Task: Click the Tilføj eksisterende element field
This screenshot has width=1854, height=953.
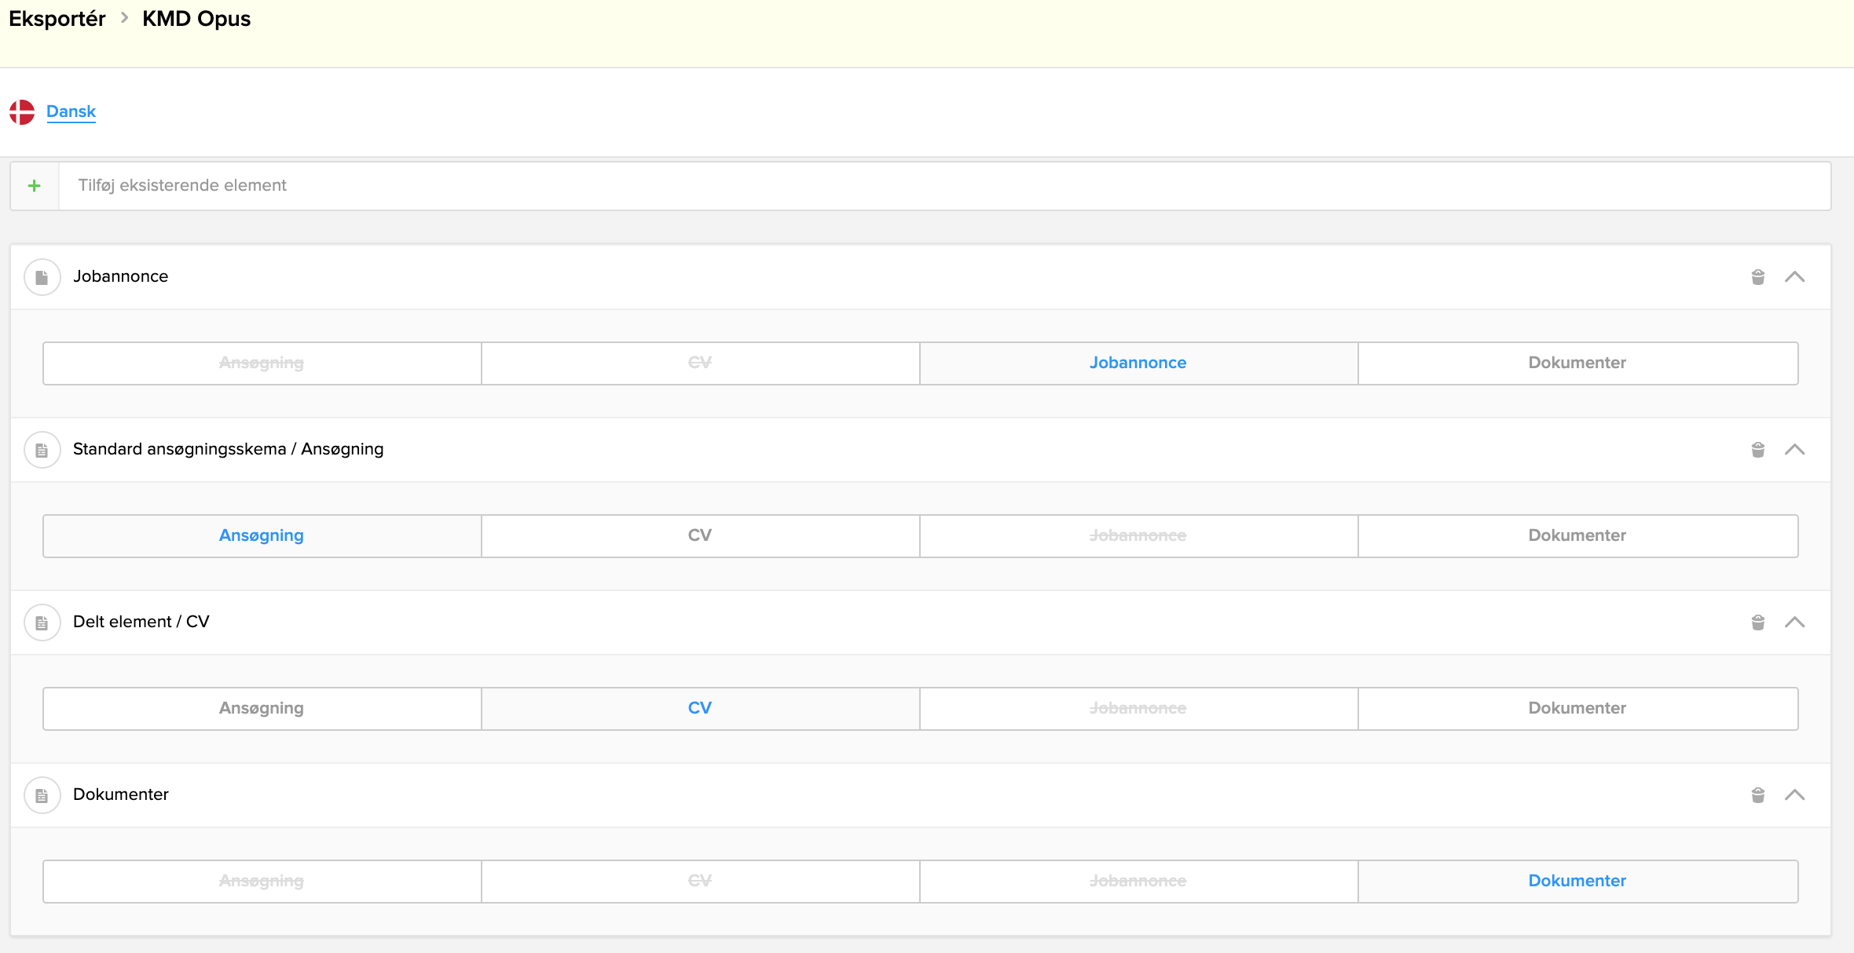Action: click(943, 186)
